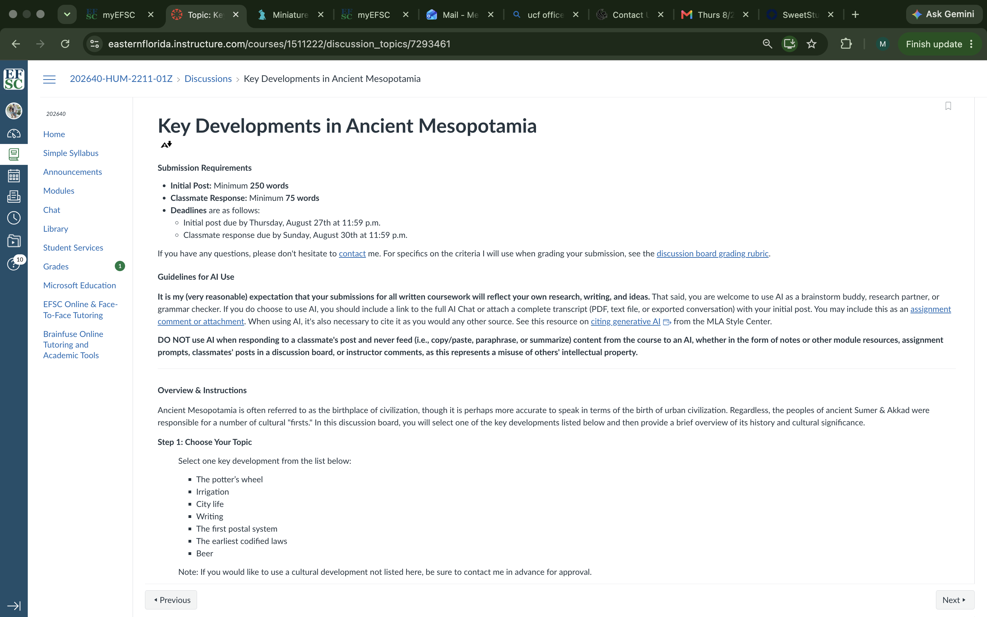Screen dimensions: 987x617
Task: Open the discussion board grading rubric link
Action: click(x=712, y=253)
